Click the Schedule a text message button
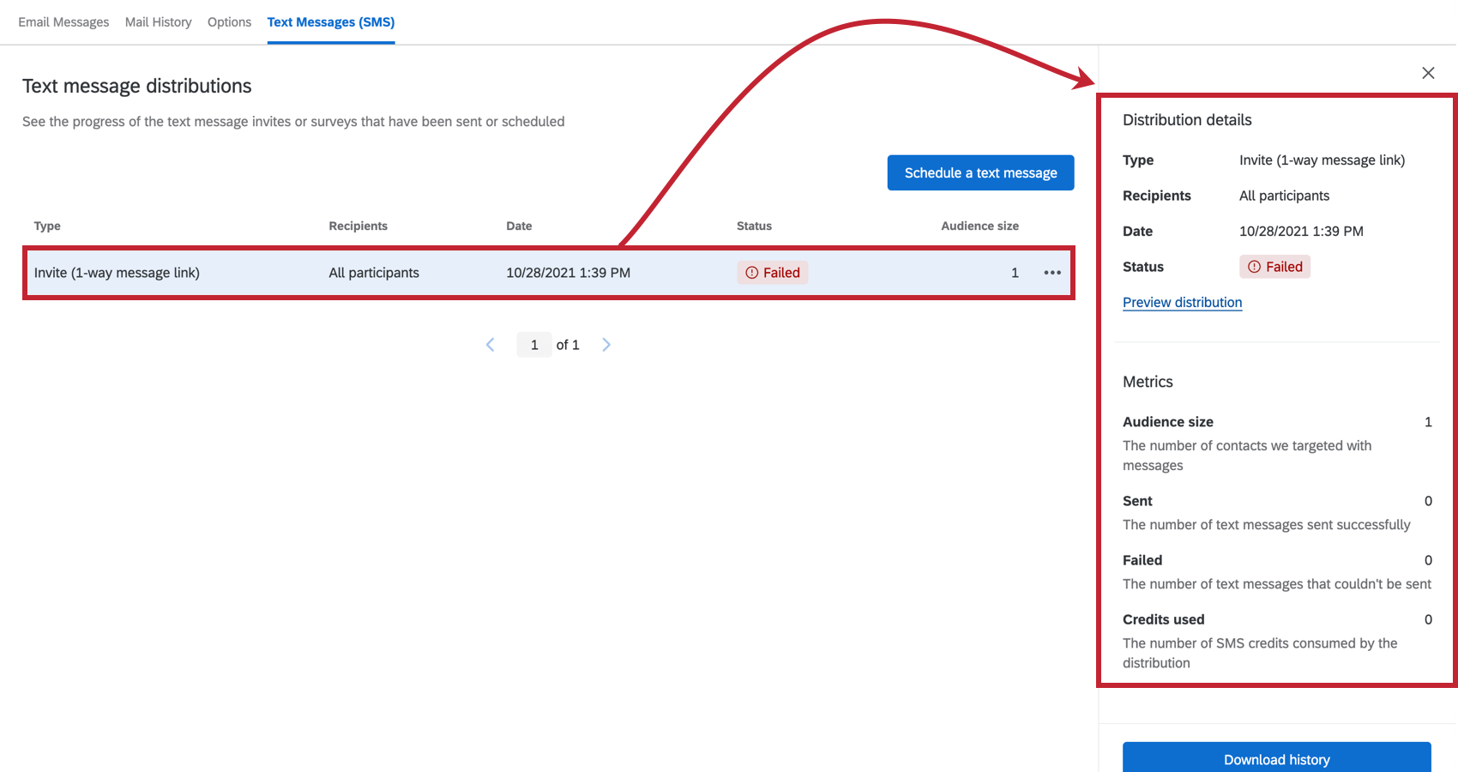The width and height of the screenshot is (1458, 772). [980, 172]
